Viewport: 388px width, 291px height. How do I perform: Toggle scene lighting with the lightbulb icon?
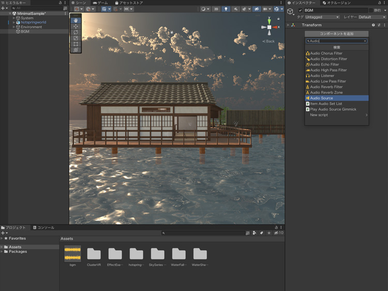(226, 9)
